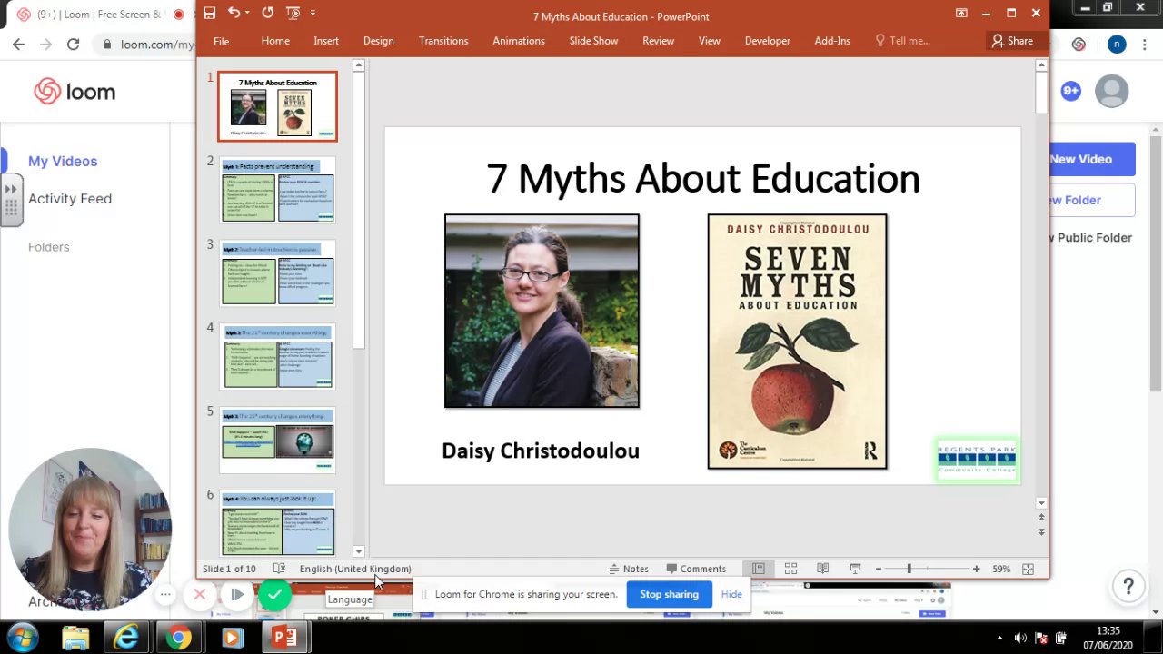Click the thumbnail panel scroll-down arrow
Image resolution: width=1163 pixels, height=654 pixels.
[359, 550]
